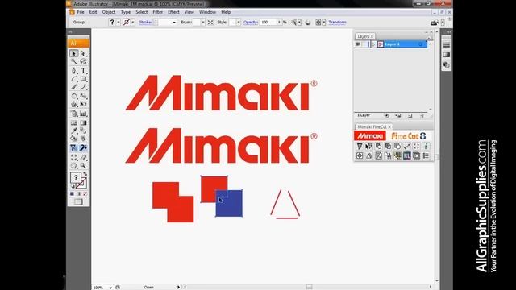Click the Layer 1 target circle

tap(420, 44)
